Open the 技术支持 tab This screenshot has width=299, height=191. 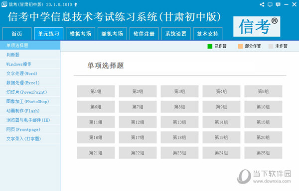pos(208,34)
